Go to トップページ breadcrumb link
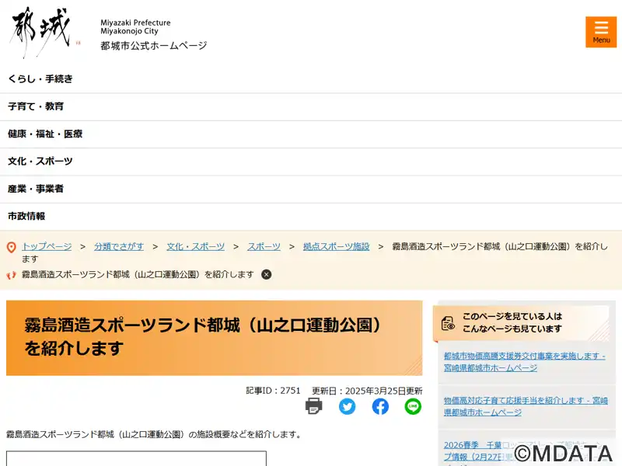This screenshot has width=622, height=466. [x=47, y=246]
